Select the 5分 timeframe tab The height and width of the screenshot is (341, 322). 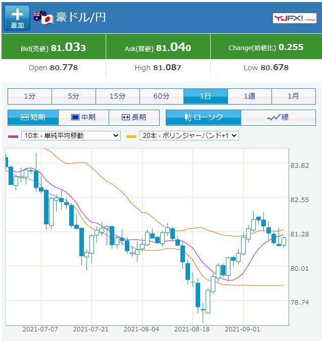coord(74,96)
